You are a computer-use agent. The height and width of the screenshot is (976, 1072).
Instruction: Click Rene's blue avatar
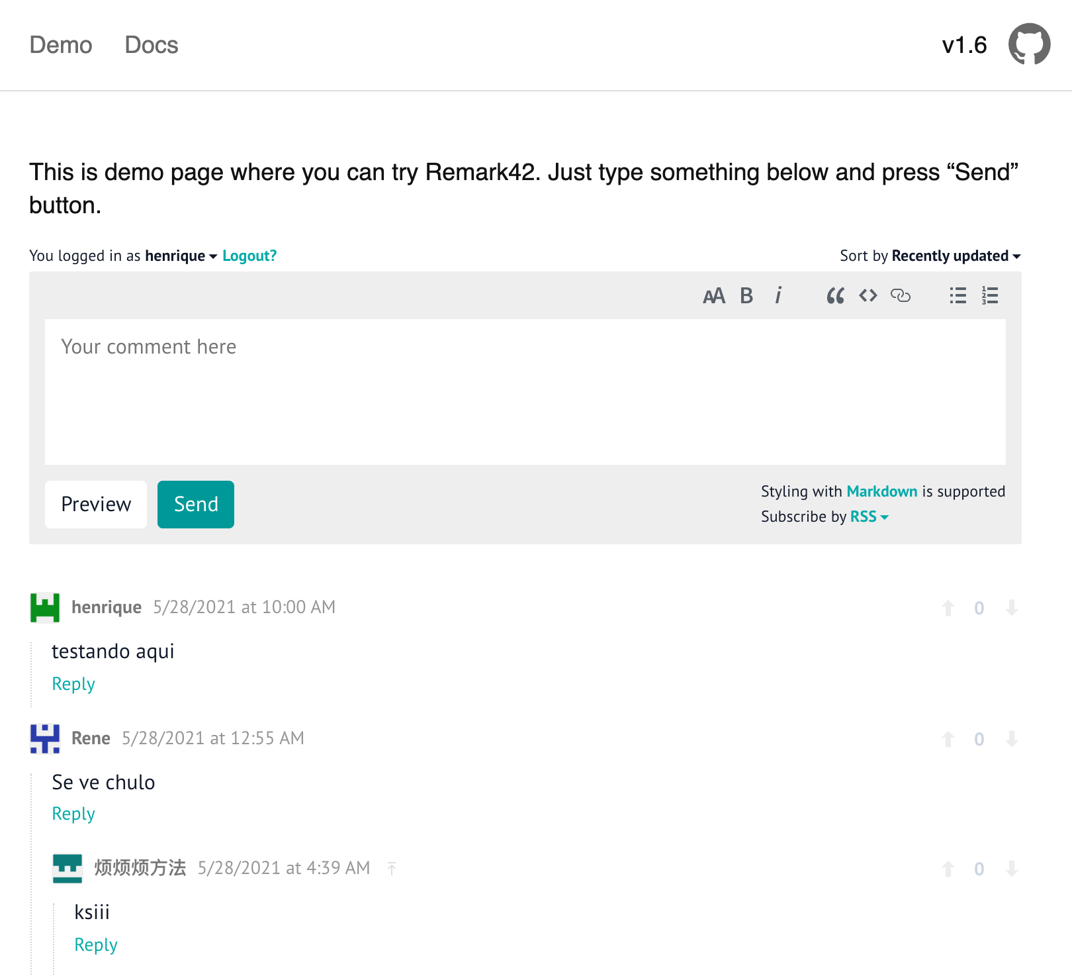45,739
